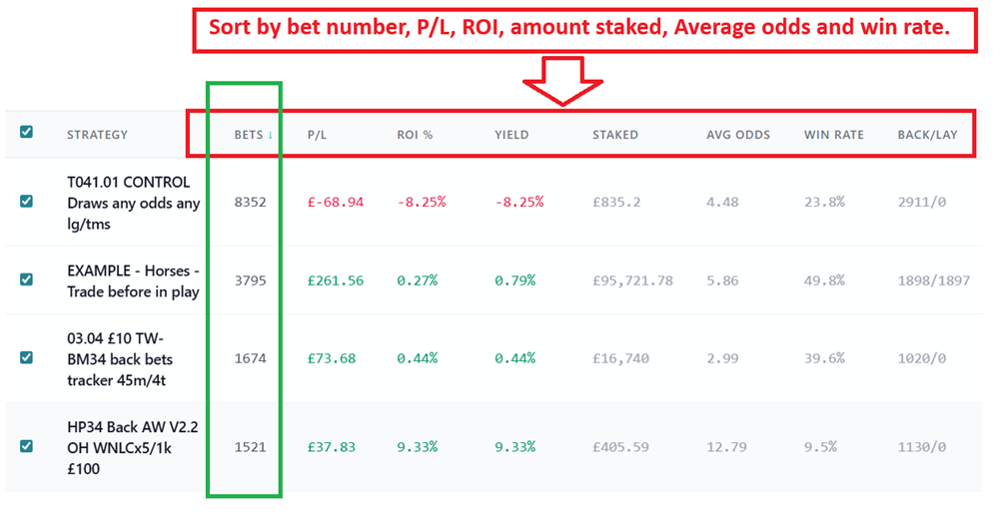The height and width of the screenshot is (526, 1004).
Task: Sort by STAKED column header
Action: tap(614, 135)
